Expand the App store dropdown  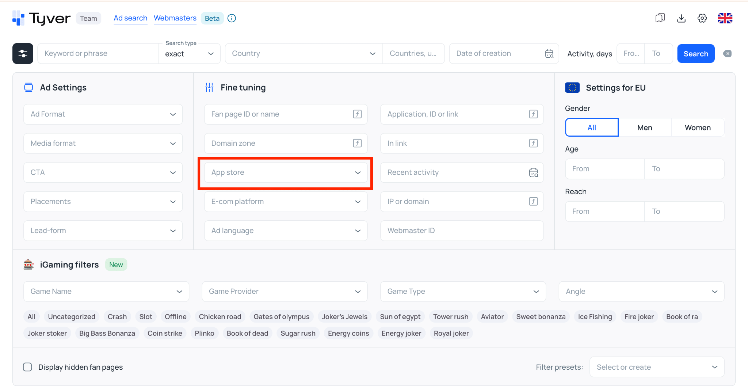pyautogui.click(x=286, y=172)
